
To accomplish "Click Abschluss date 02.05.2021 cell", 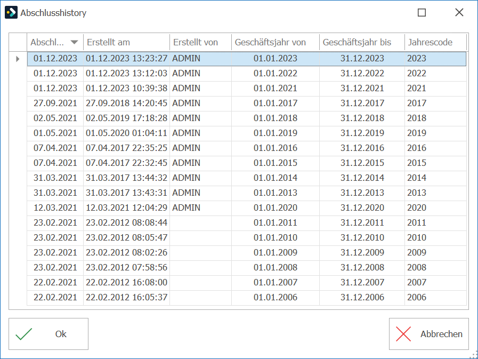I will pos(55,118).
